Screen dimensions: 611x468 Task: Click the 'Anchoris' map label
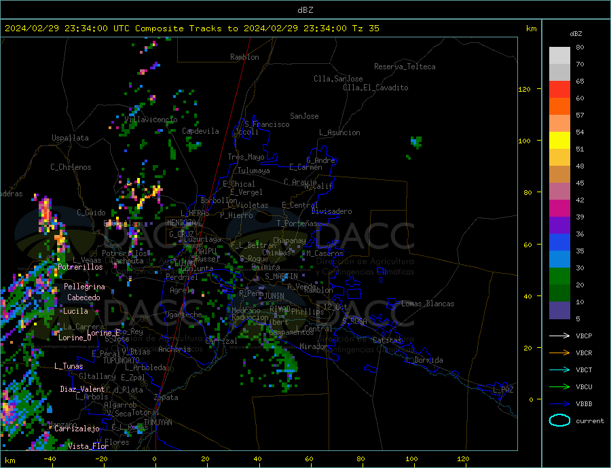point(174,349)
